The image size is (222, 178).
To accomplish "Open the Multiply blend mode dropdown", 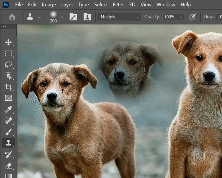I will tap(119, 17).
